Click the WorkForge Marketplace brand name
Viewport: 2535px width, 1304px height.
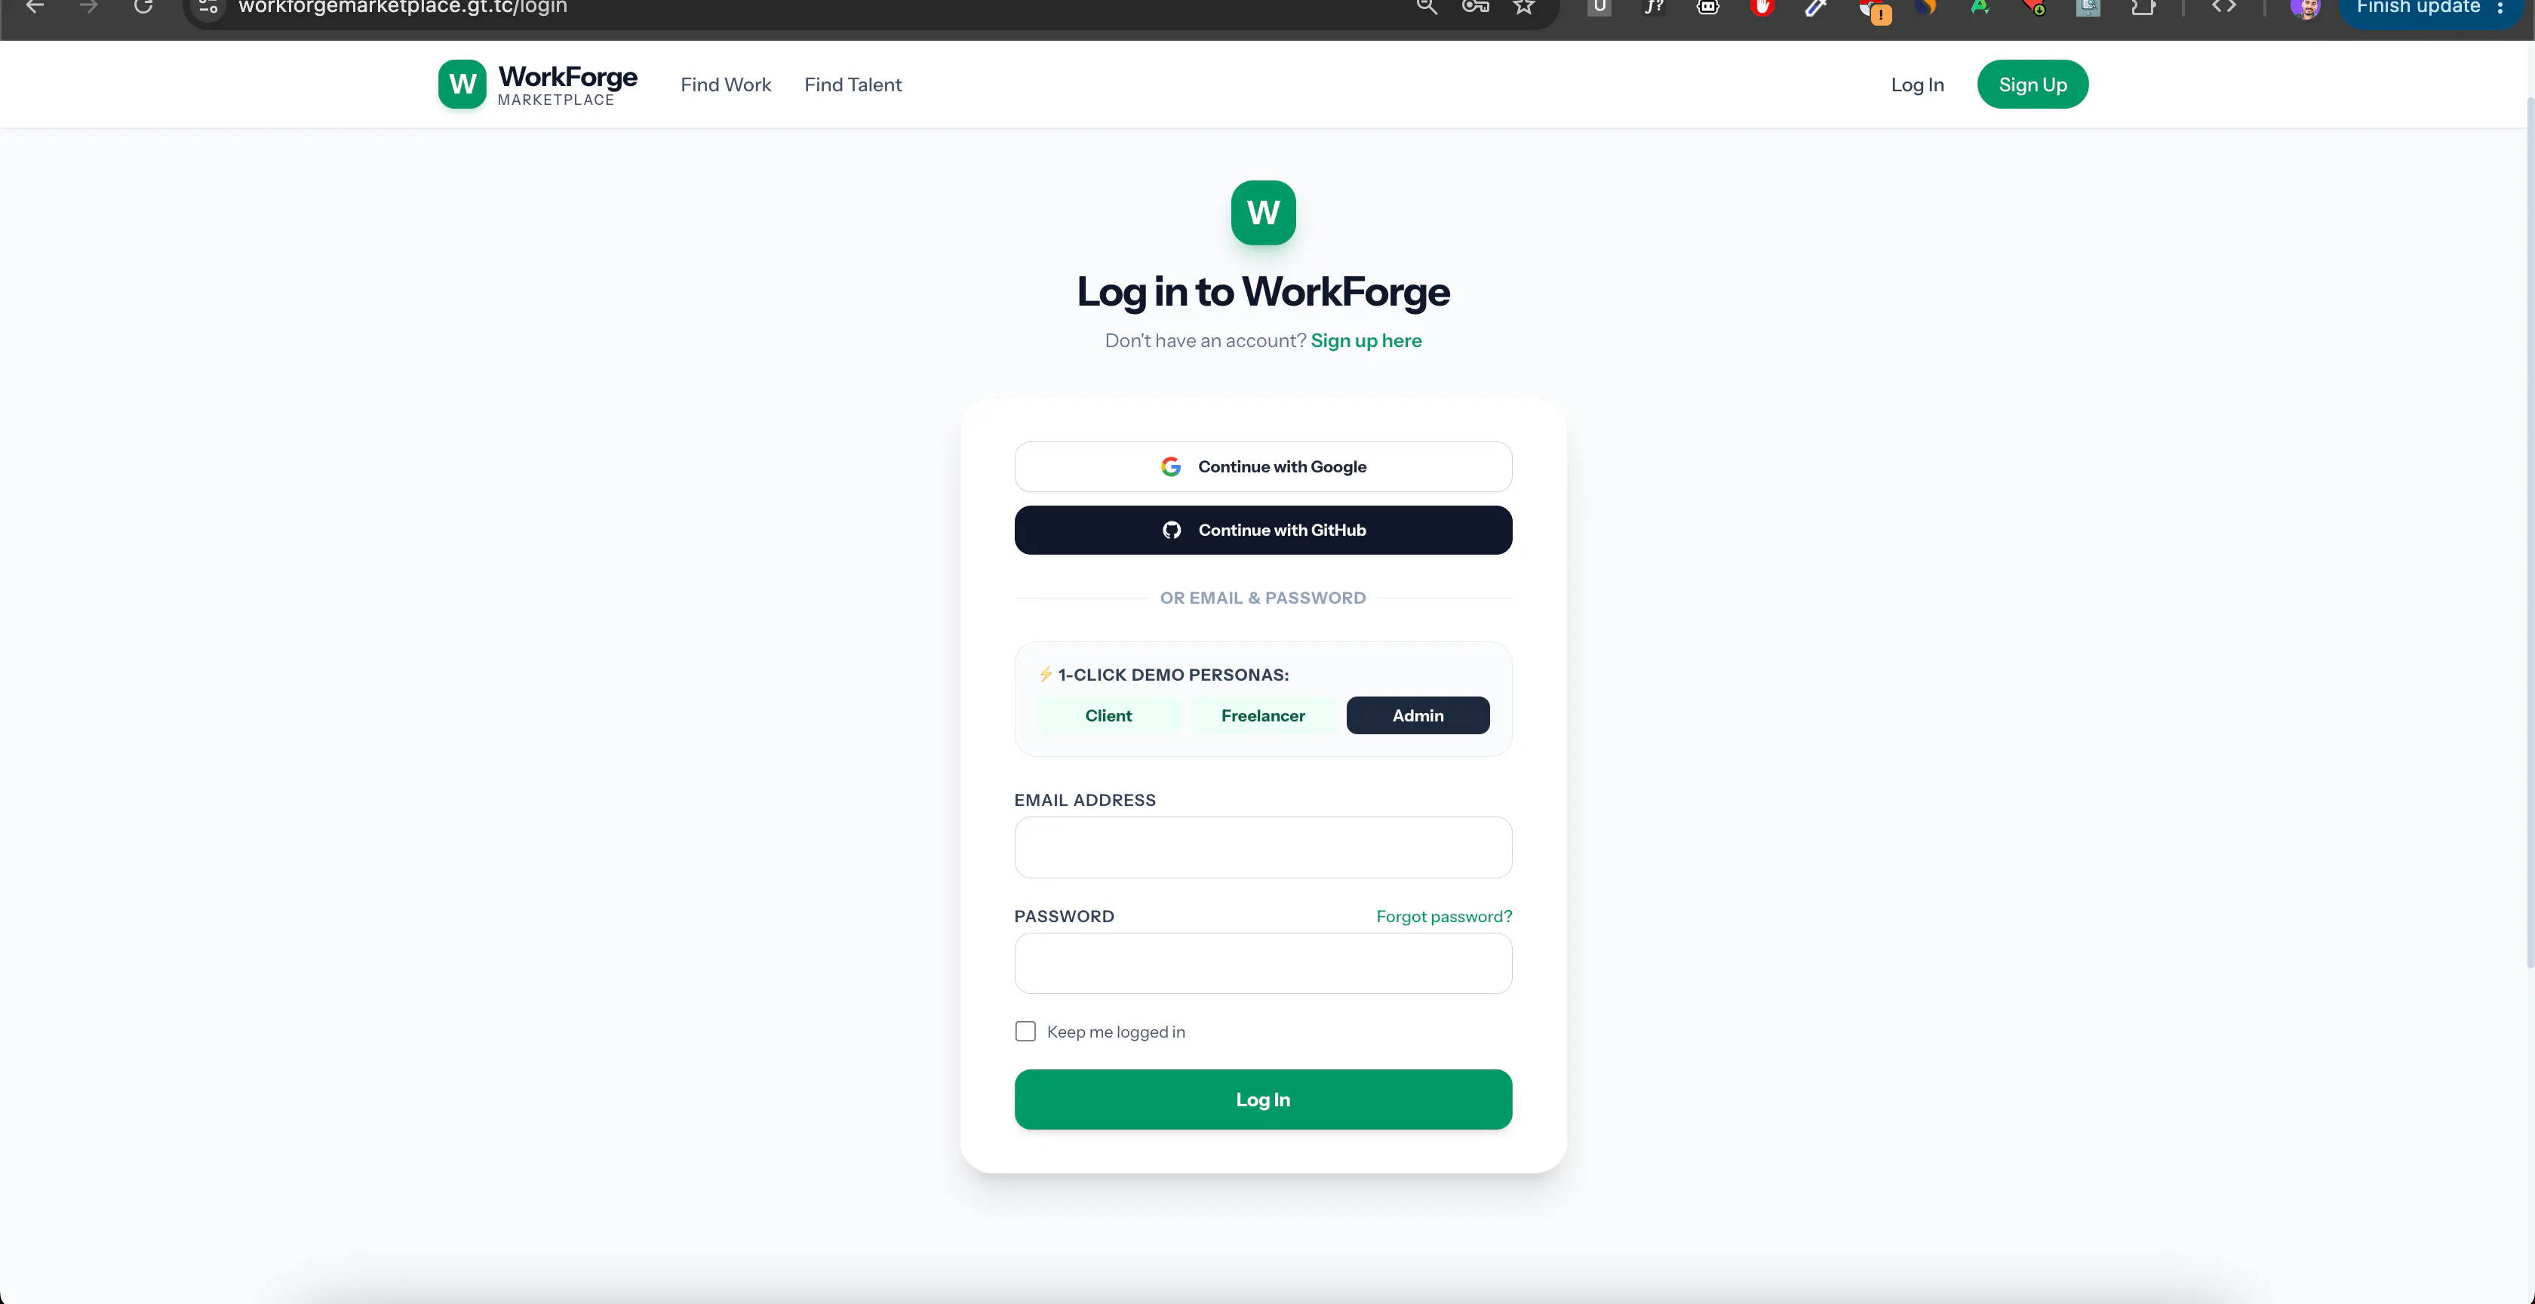[x=568, y=85]
